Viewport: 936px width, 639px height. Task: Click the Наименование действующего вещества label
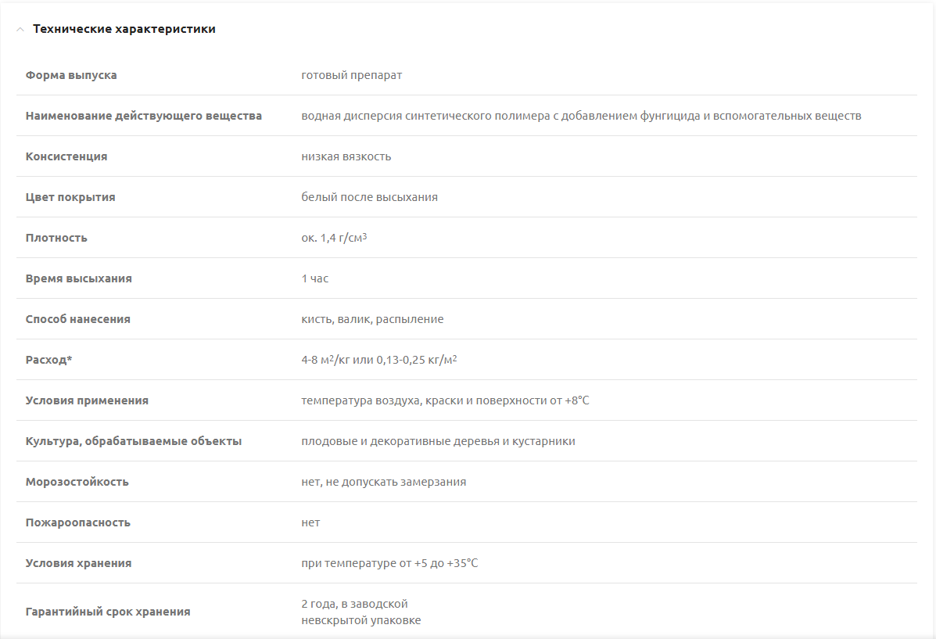point(144,116)
